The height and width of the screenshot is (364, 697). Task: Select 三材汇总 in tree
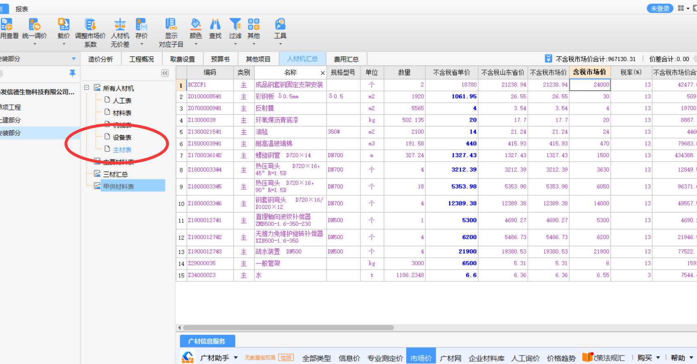(x=115, y=174)
